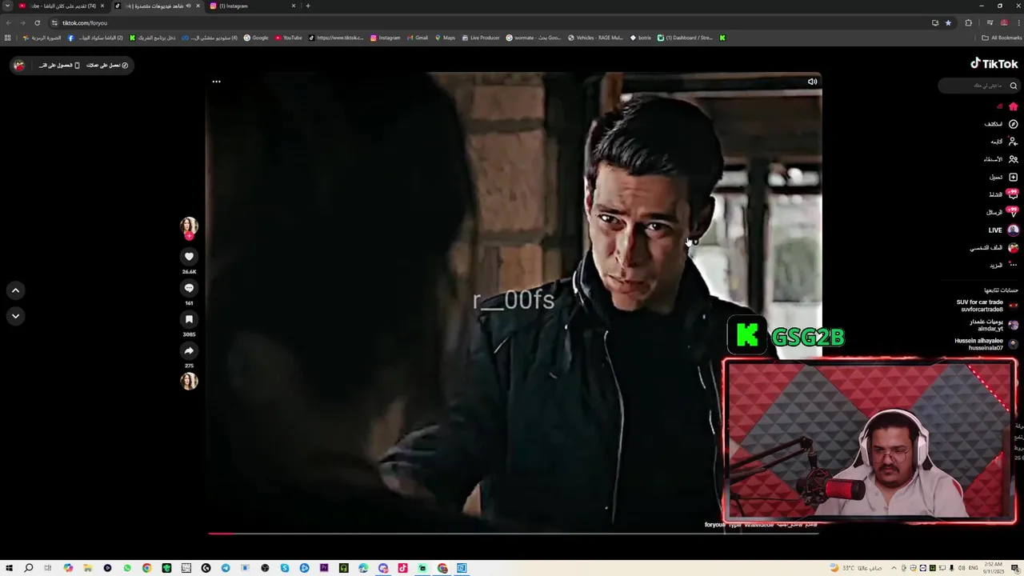
Task: Open WhatsApp from the taskbar
Action: pyautogui.click(x=127, y=568)
